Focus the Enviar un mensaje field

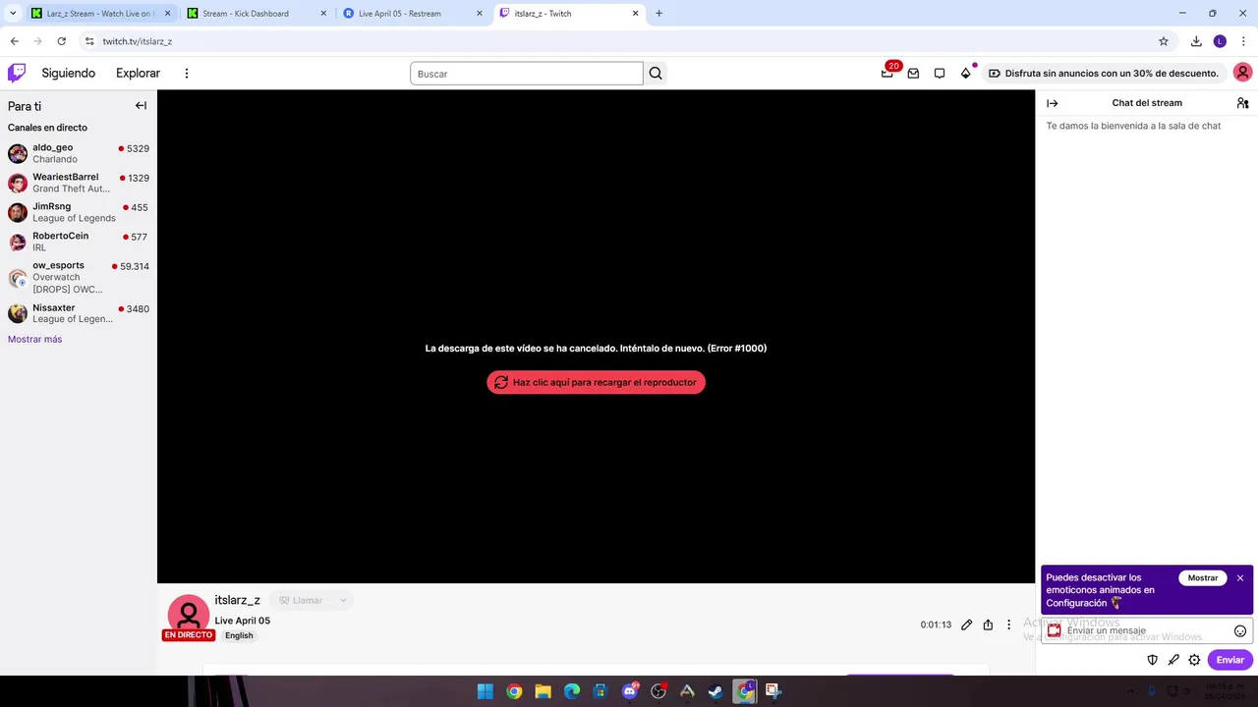pos(1147,631)
